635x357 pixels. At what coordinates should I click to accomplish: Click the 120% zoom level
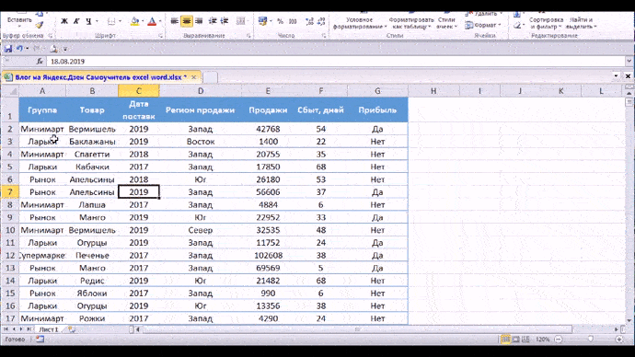pos(543,340)
